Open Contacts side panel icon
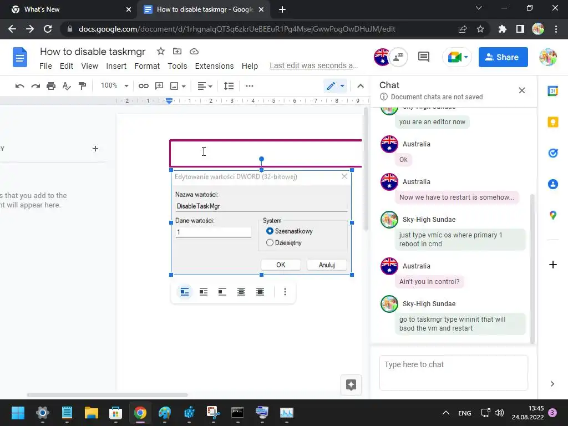The image size is (568, 426). (553, 184)
